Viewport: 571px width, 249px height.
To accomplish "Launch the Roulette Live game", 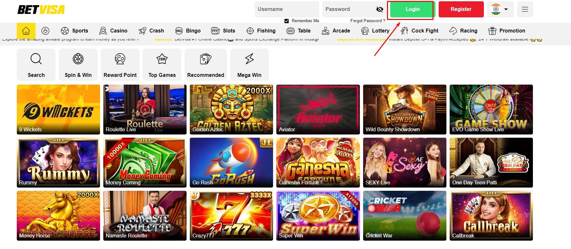I will click(x=145, y=109).
